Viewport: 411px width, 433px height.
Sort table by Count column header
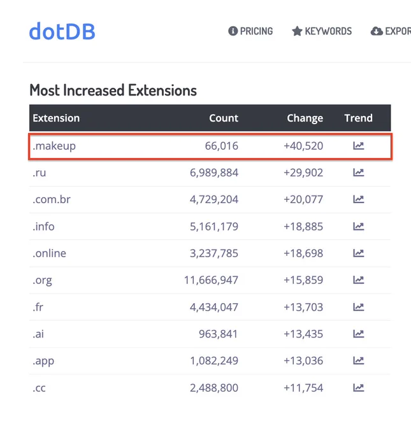[223, 118]
